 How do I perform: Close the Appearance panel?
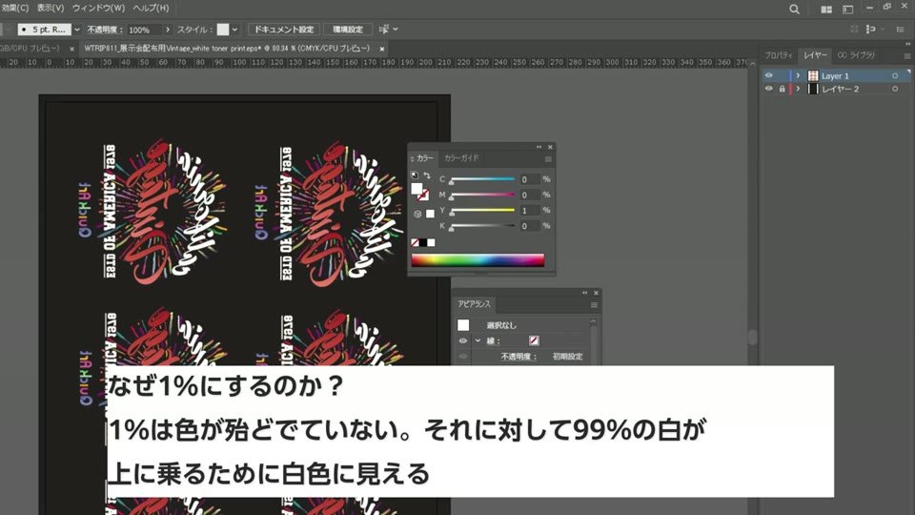coord(596,293)
